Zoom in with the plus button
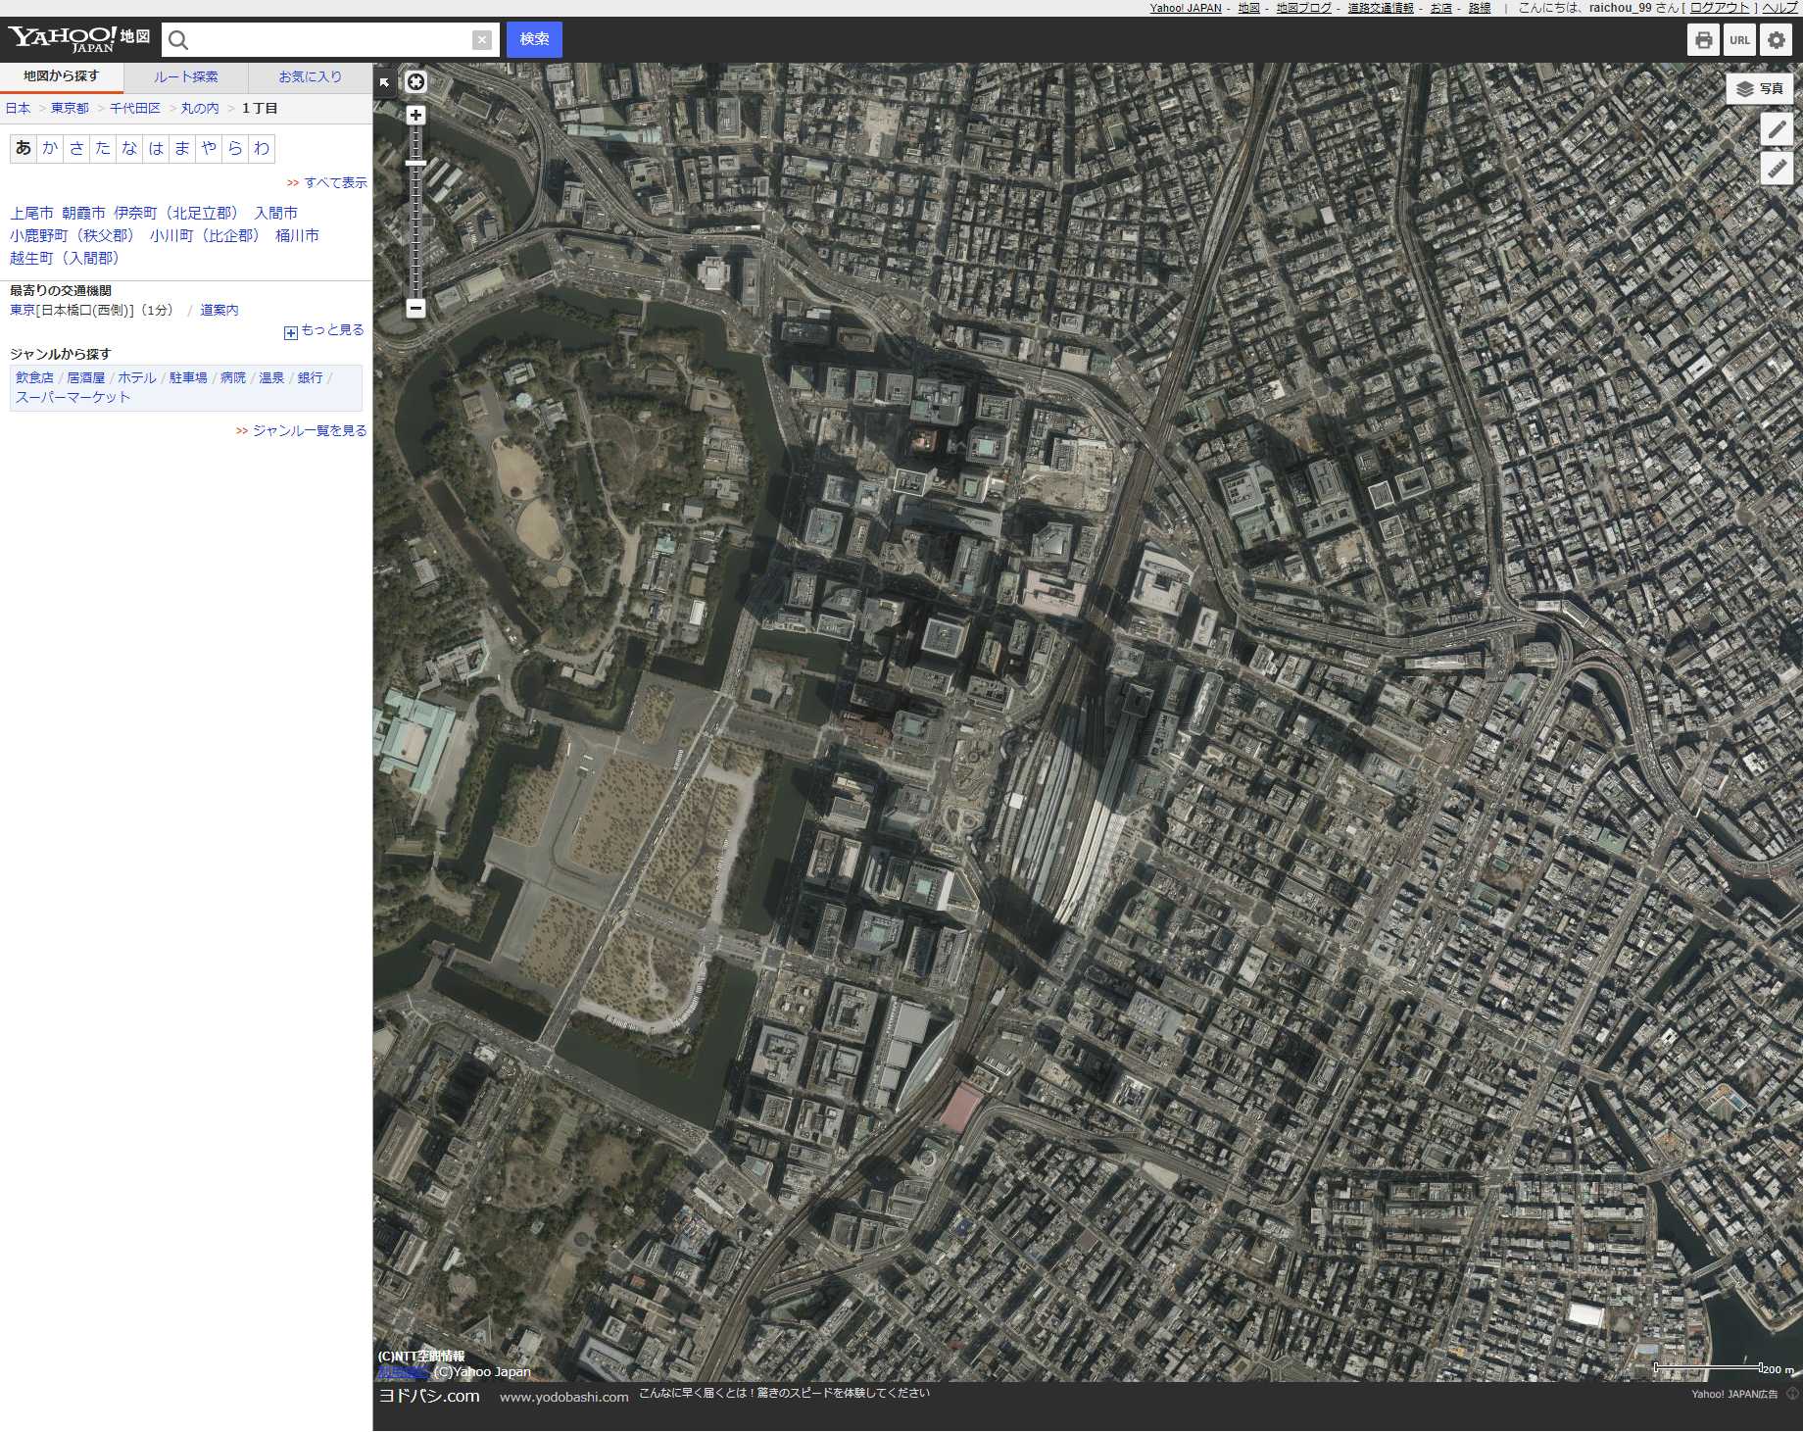This screenshot has width=1803, height=1432. 415,116
